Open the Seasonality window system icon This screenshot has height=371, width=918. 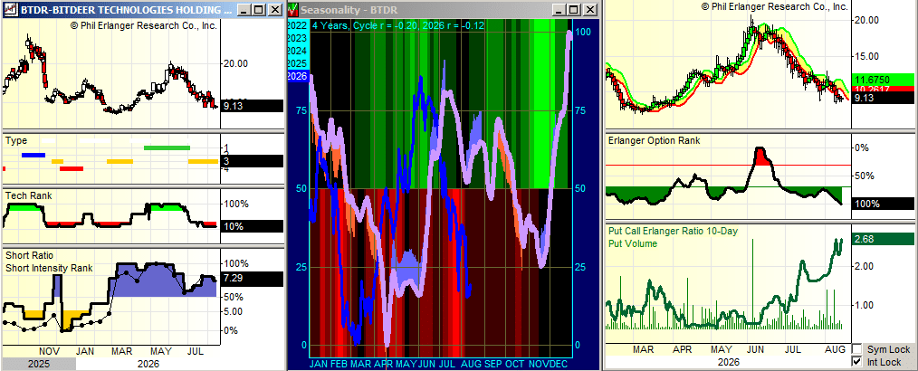[294, 9]
